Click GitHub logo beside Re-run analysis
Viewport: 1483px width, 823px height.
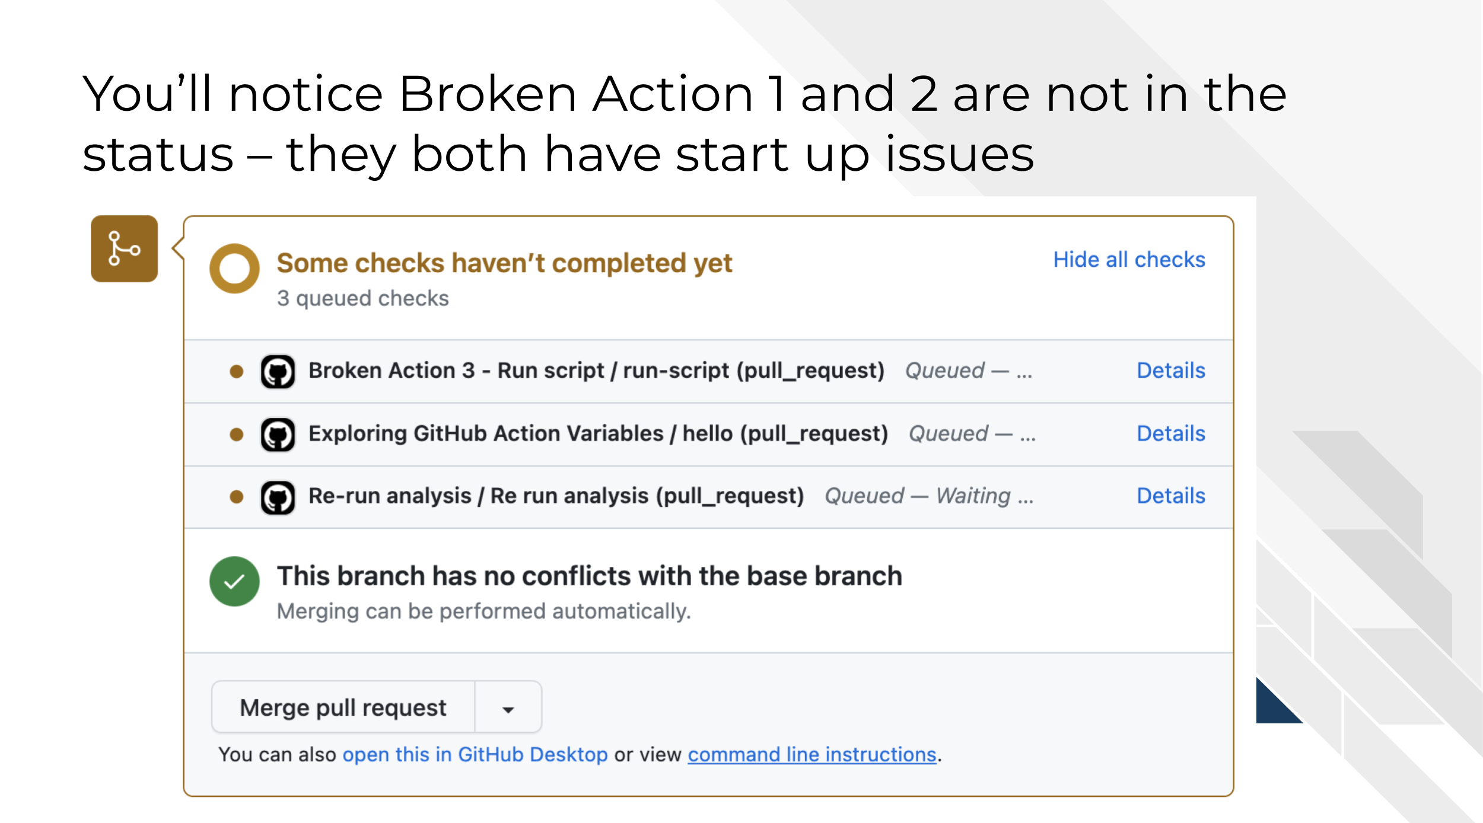click(278, 497)
